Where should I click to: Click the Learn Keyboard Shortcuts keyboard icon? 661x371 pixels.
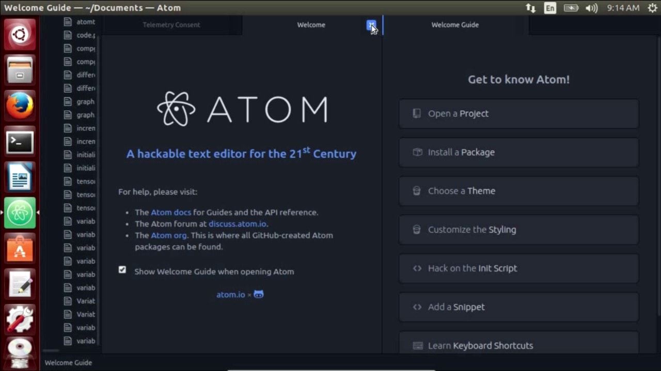click(x=417, y=345)
